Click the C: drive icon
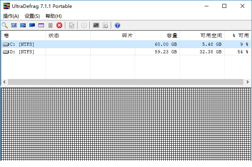The image size is (252, 167). (6, 45)
